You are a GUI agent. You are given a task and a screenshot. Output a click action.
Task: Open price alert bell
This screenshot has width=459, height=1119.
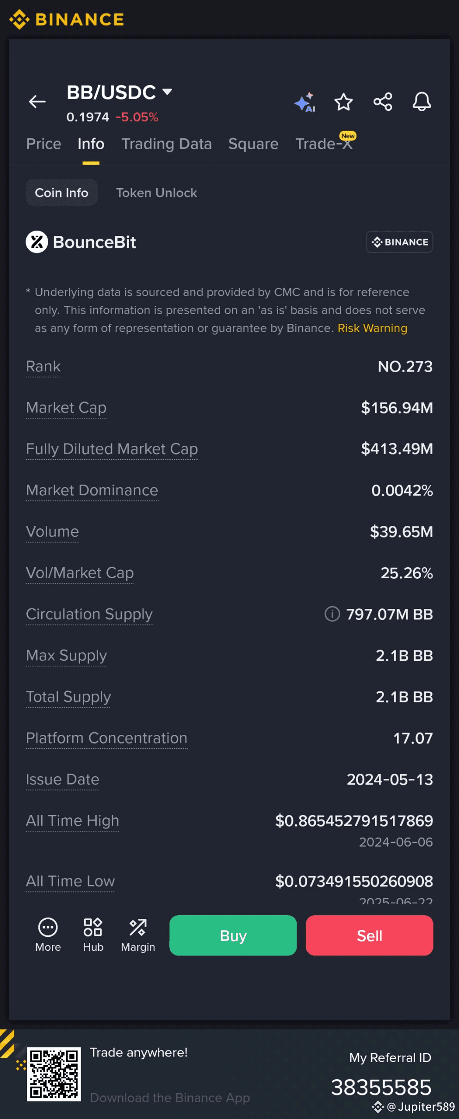pos(422,102)
